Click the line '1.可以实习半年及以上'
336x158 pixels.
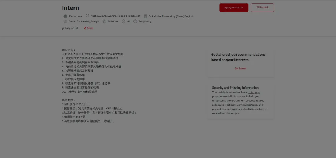click(x=76, y=104)
